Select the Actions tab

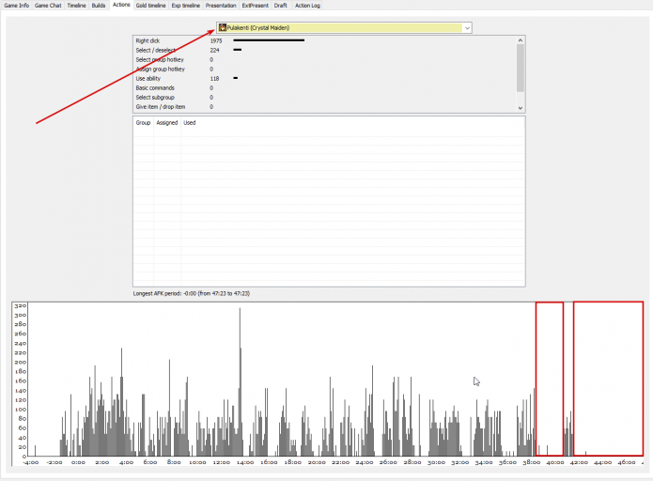(121, 5)
